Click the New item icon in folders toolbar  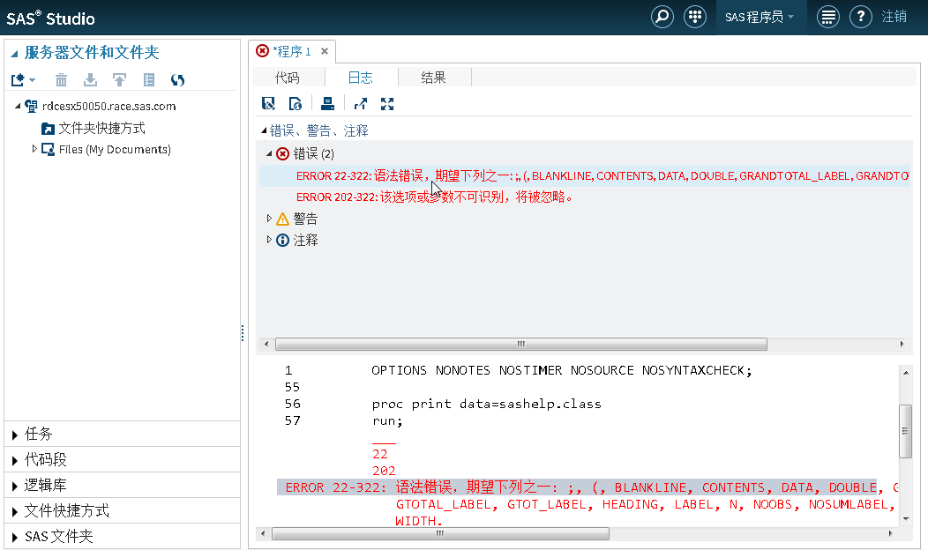[x=19, y=80]
